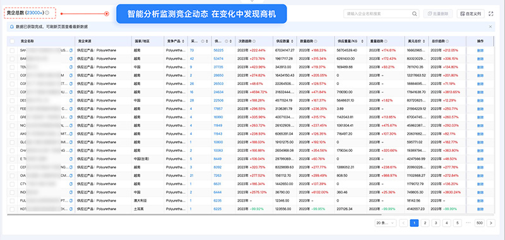The width and height of the screenshot is (505, 240).
Task: Toggle fullscreen with the expand icon
Action: [491, 14]
